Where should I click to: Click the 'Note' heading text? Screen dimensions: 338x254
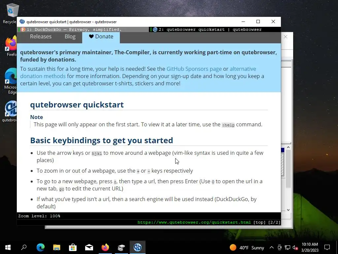pyautogui.click(x=37, y=117)
